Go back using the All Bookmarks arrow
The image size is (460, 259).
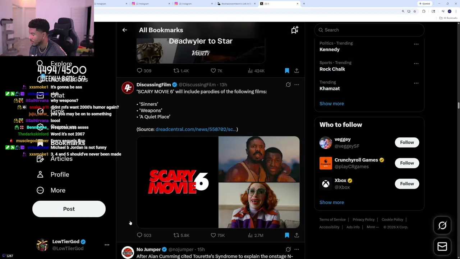point(125,30)
